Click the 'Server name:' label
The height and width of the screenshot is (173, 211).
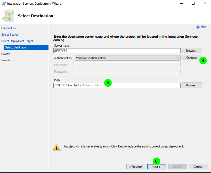(62, 46)
